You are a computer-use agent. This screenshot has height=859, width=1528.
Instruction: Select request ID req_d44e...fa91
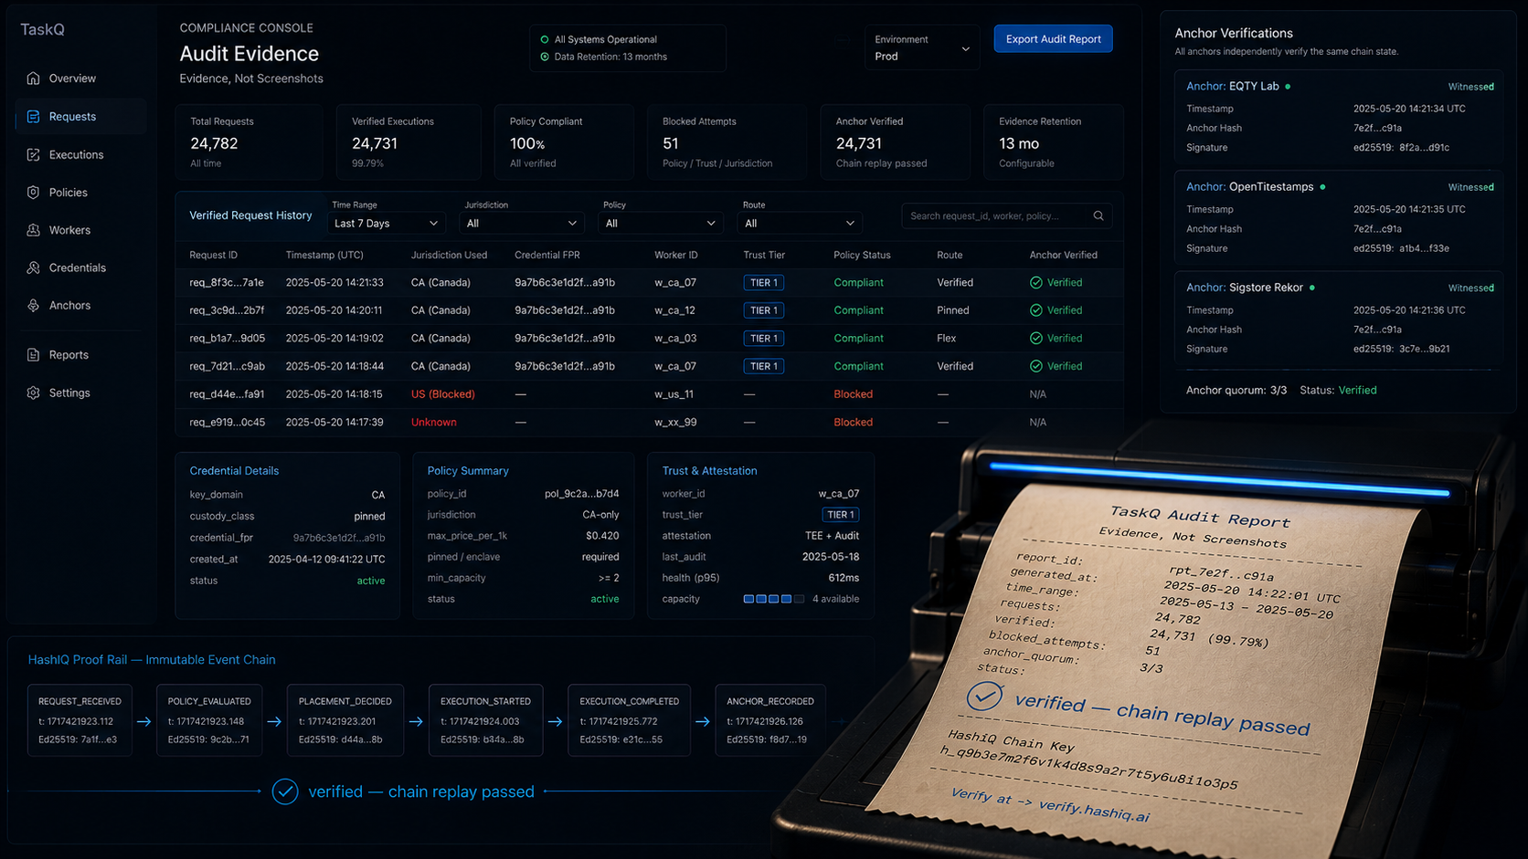click(x=227, y=394)
